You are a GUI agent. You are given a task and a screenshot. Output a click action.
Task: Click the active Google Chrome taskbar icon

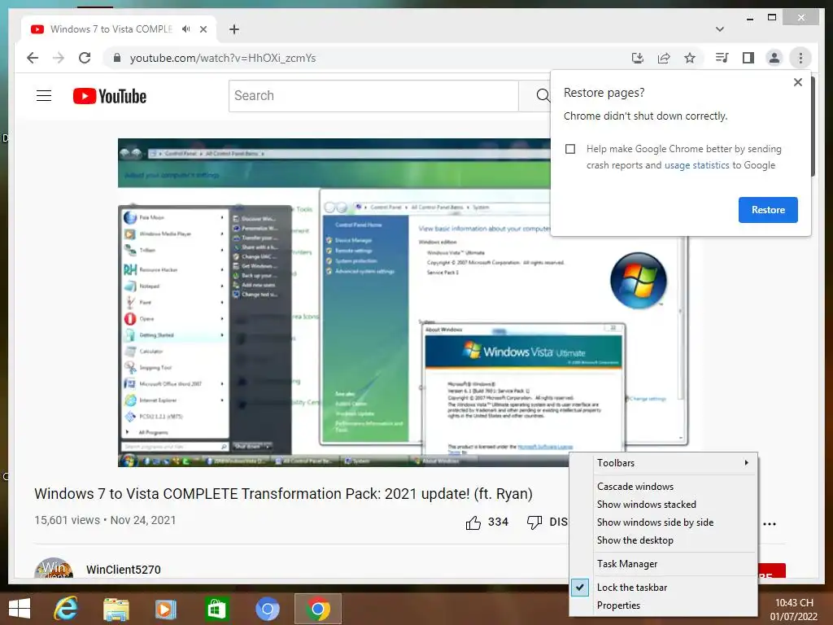tap(318, 609)
